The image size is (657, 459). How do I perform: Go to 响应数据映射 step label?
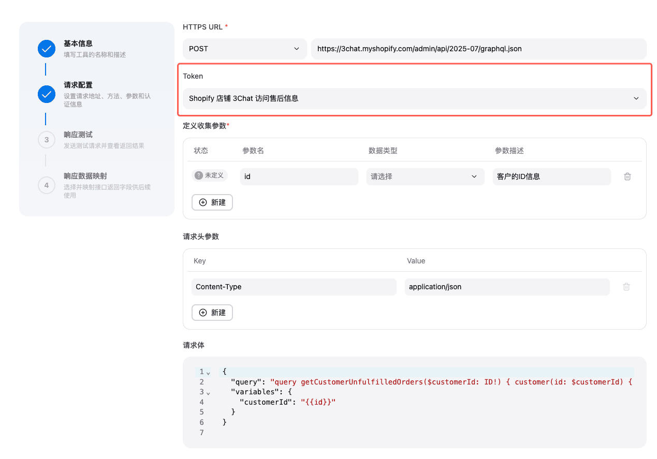85,176
